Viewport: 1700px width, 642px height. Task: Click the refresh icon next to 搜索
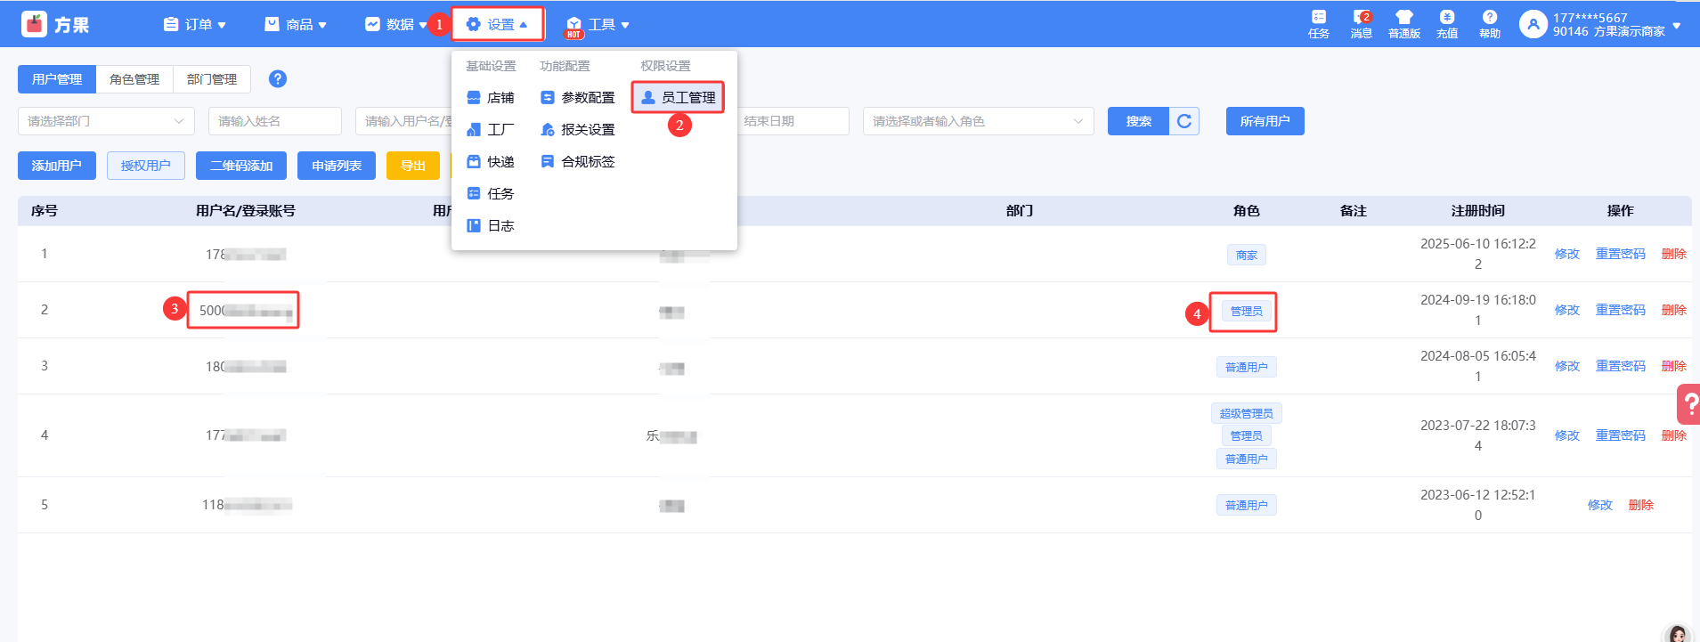click(1184, 121)
